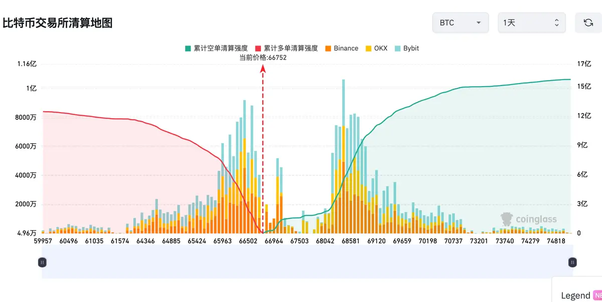Click x-axis label 68042

pos(326,241)
